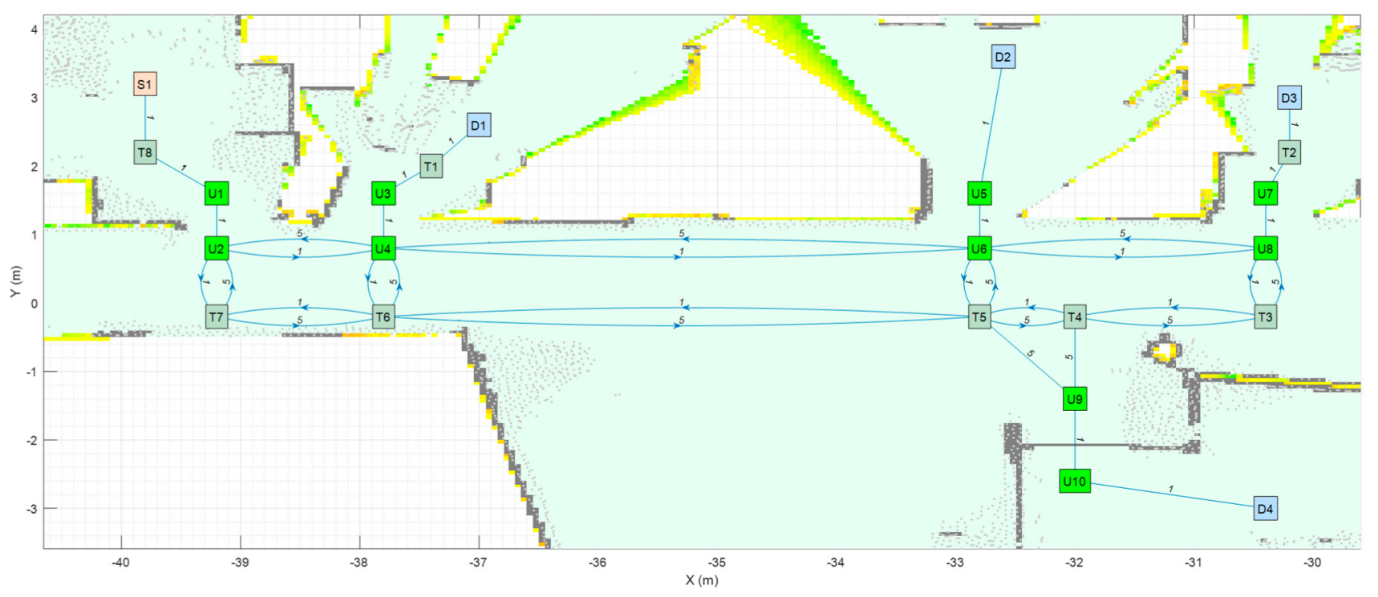Click the U9 node marker
The image size is (1378, 597).
point(1075,398)
